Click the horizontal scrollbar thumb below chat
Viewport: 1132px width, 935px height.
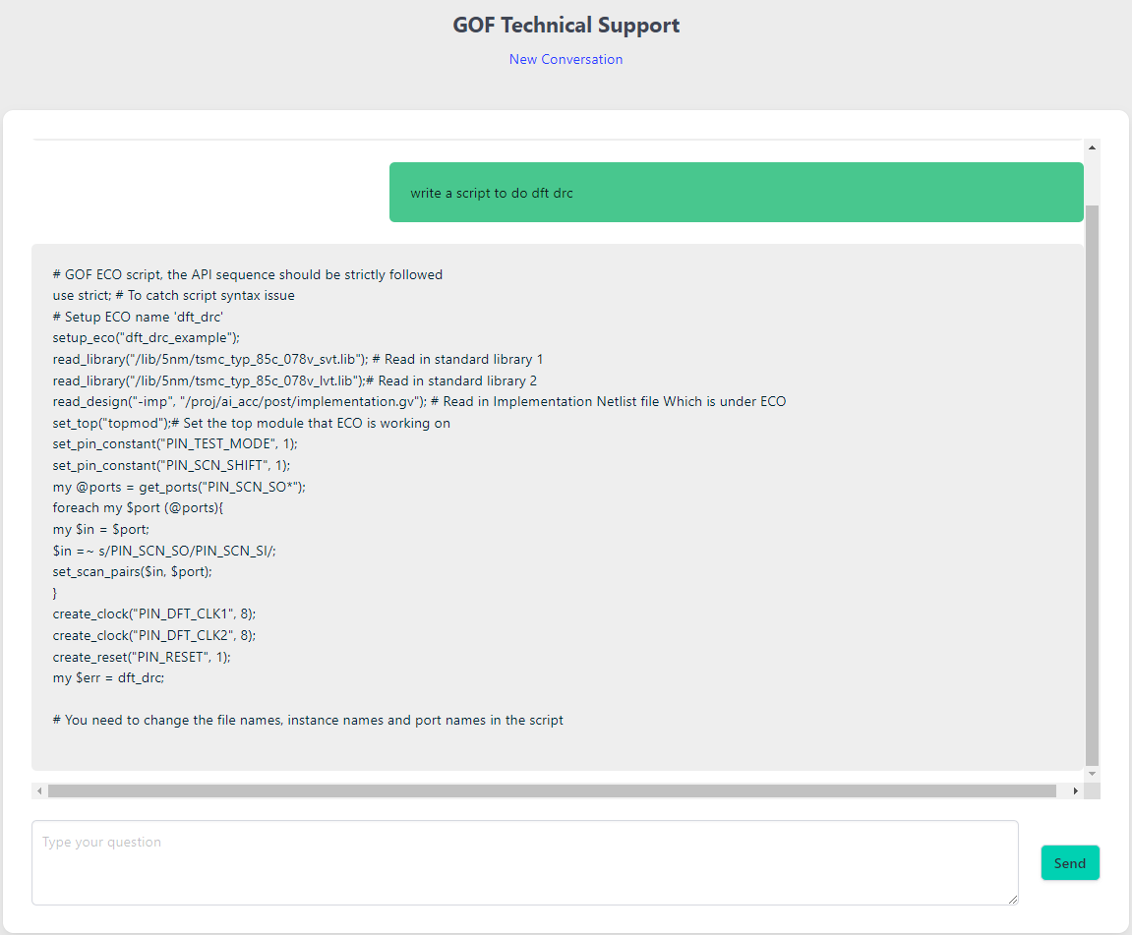point(551,790)
